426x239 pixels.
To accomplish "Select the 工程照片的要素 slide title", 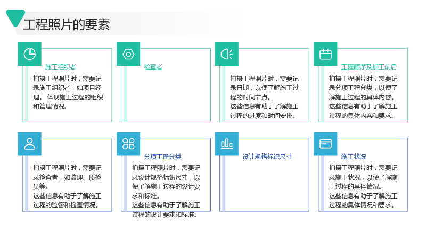I will pyautogui.click(x=67, y=24).
